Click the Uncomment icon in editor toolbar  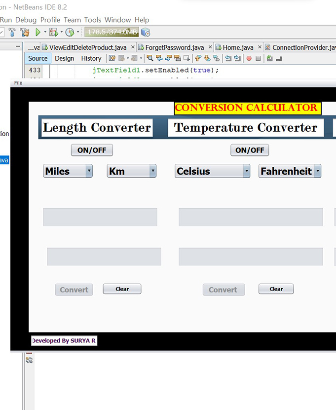coord(279,59)
